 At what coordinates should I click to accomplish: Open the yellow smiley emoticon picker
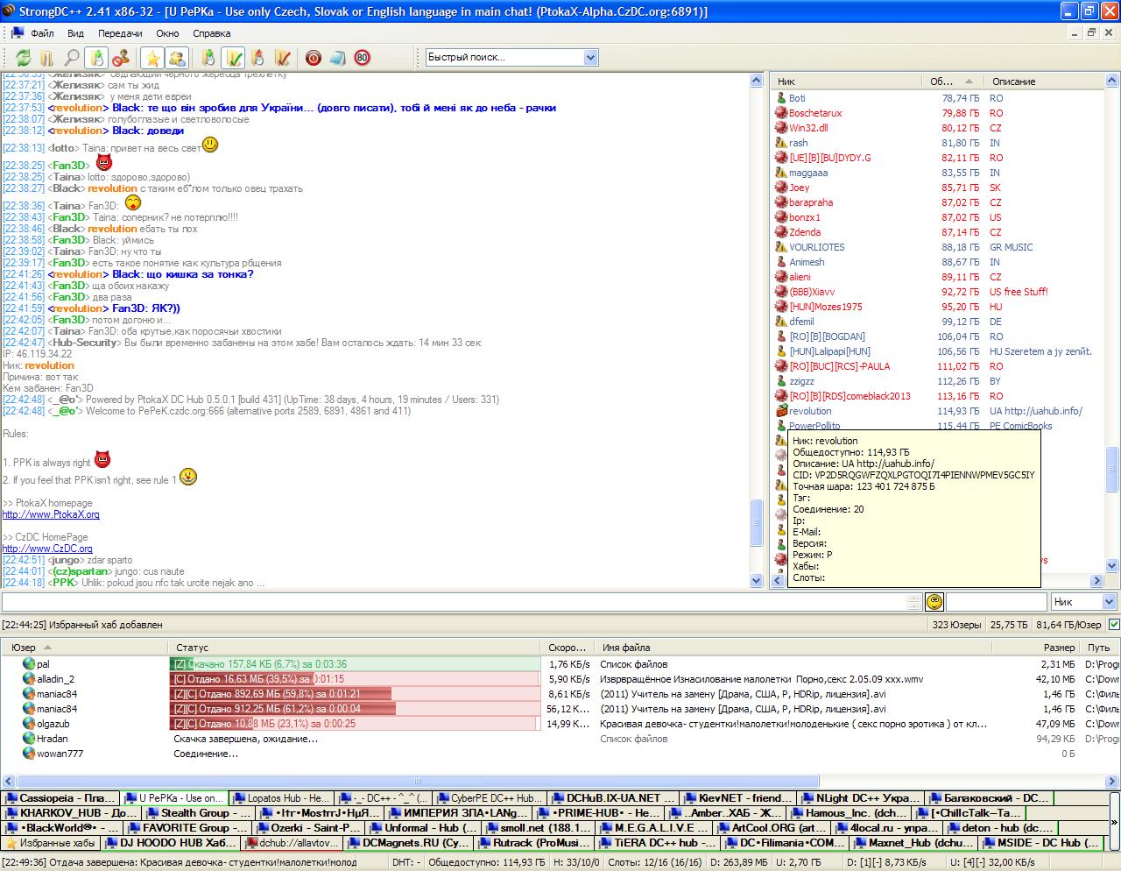pos(934,602)
